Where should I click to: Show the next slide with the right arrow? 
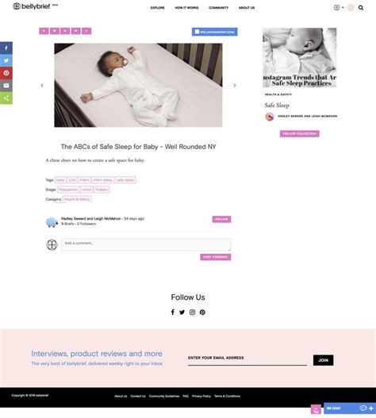point(235,86)
